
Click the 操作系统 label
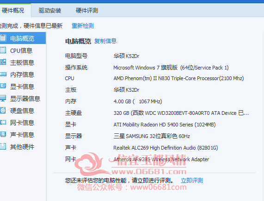point(76,68)
